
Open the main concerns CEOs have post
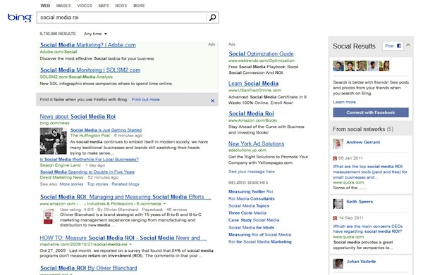(x=367, y=229)
